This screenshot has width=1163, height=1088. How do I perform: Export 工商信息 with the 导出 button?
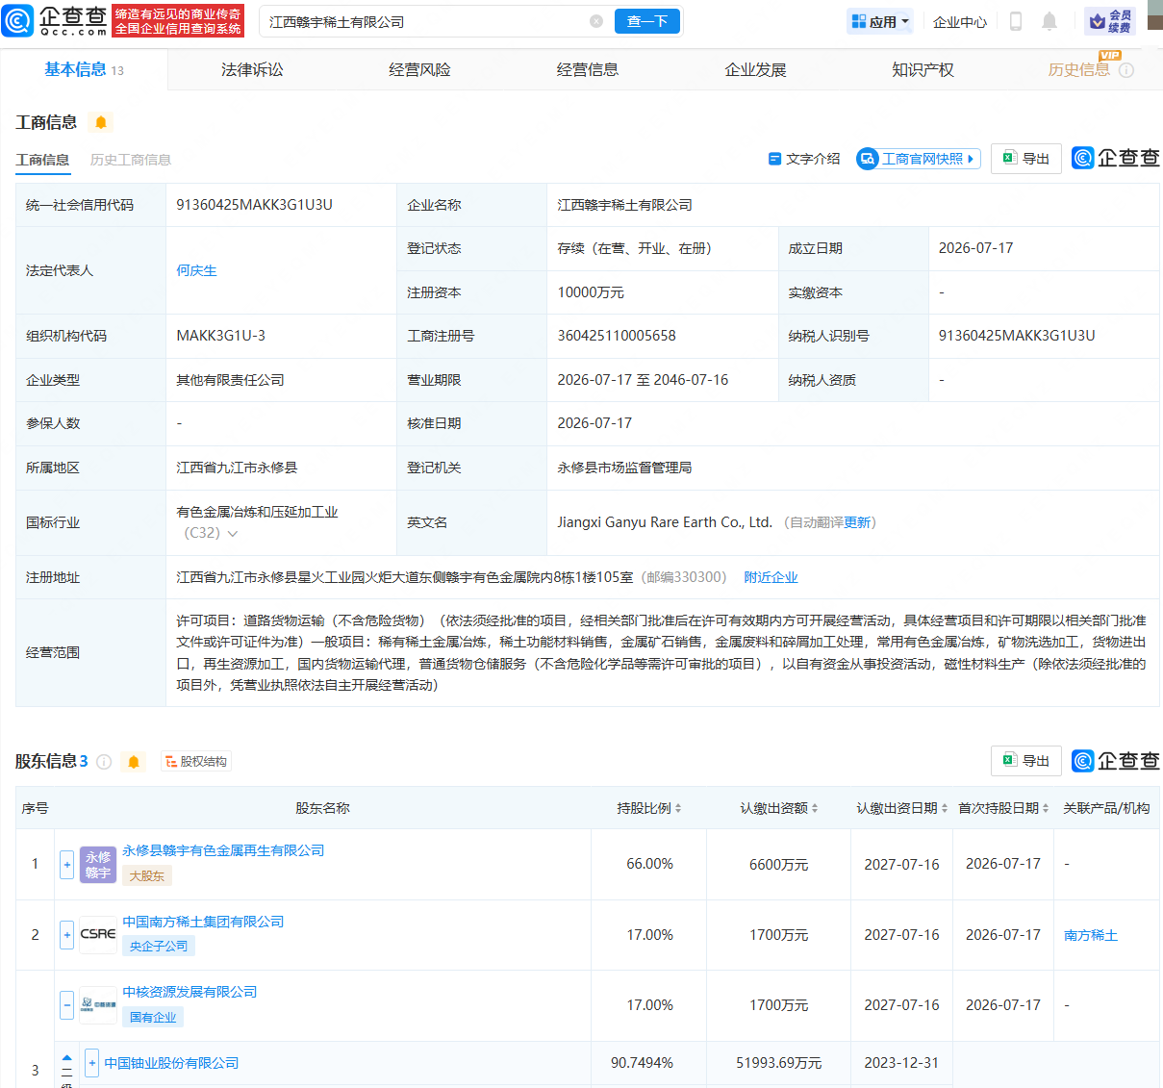tap(1026, 159)
